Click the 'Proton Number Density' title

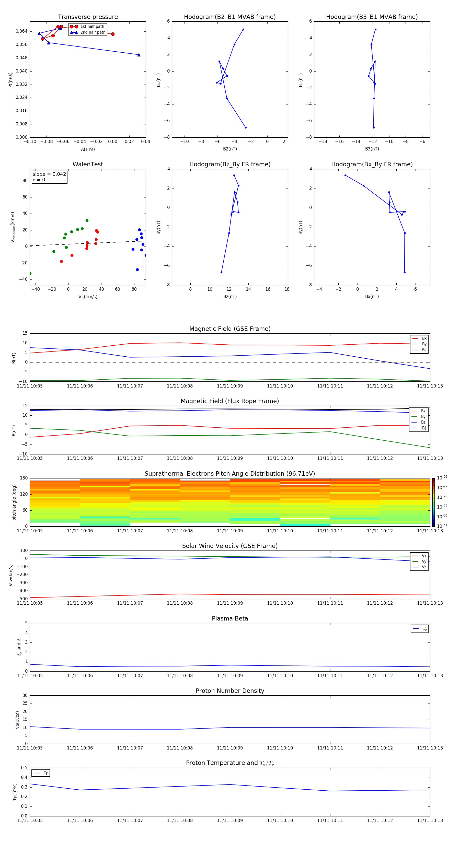tap(230, 691)
